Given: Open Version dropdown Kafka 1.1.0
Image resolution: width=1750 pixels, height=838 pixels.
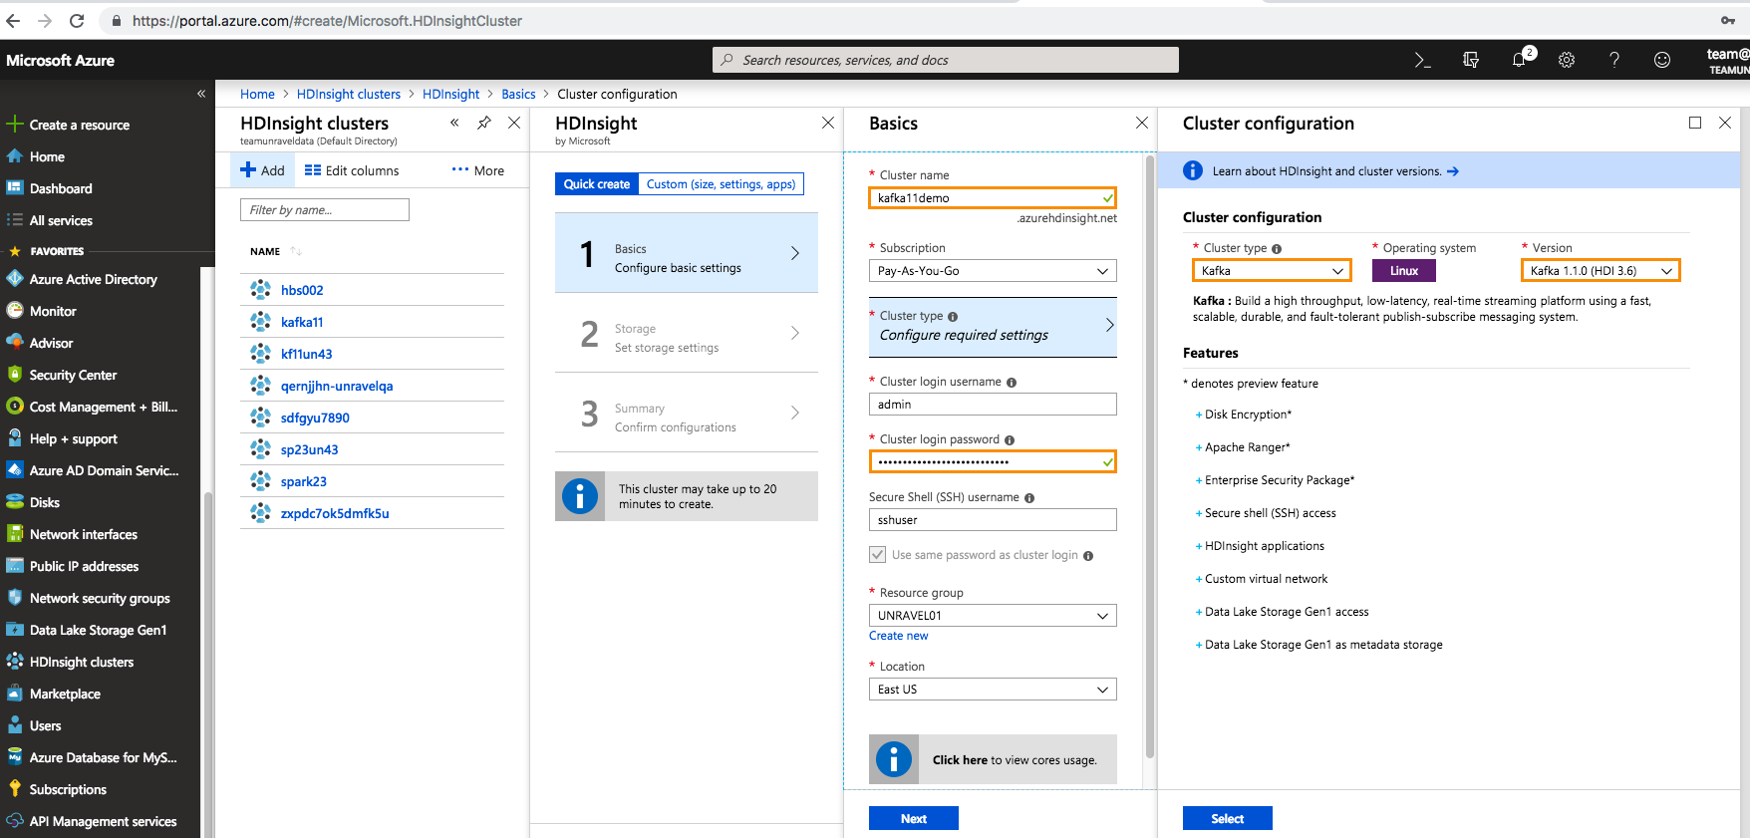Looking at the screenshot, I should [x=1601, y=271].
